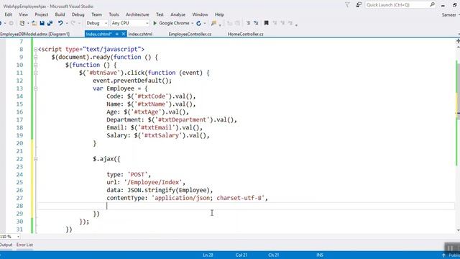Open the Debug menu
Screen dimensions: 460x259
pyautogui.click(x=78, y=14)
